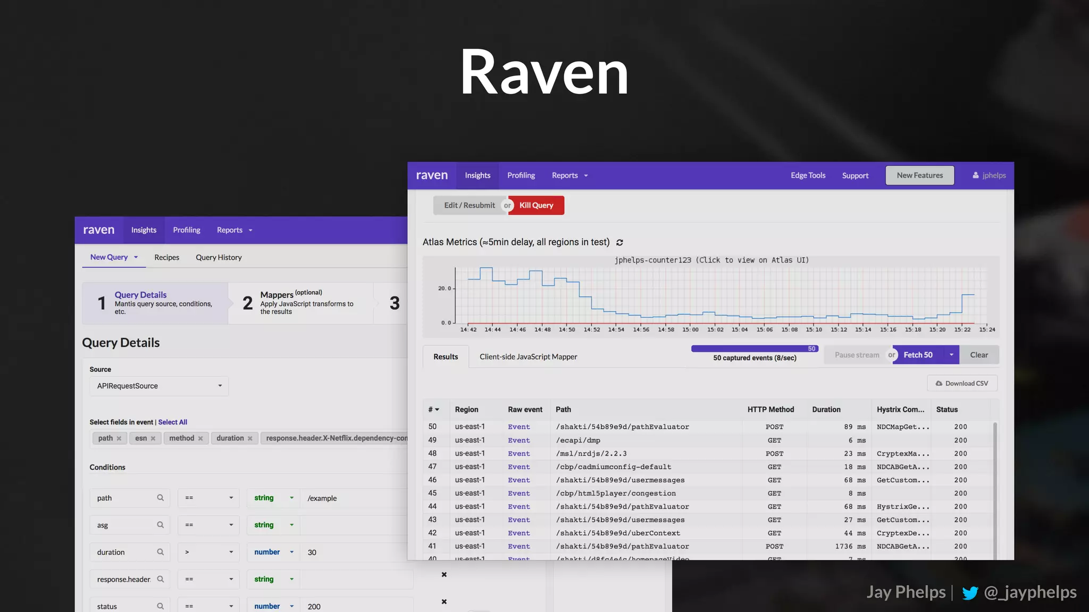Screen dimensions: 1089x612
Task: Click Edge Tools in the navigation bar
Action: [x=808, y=175]
